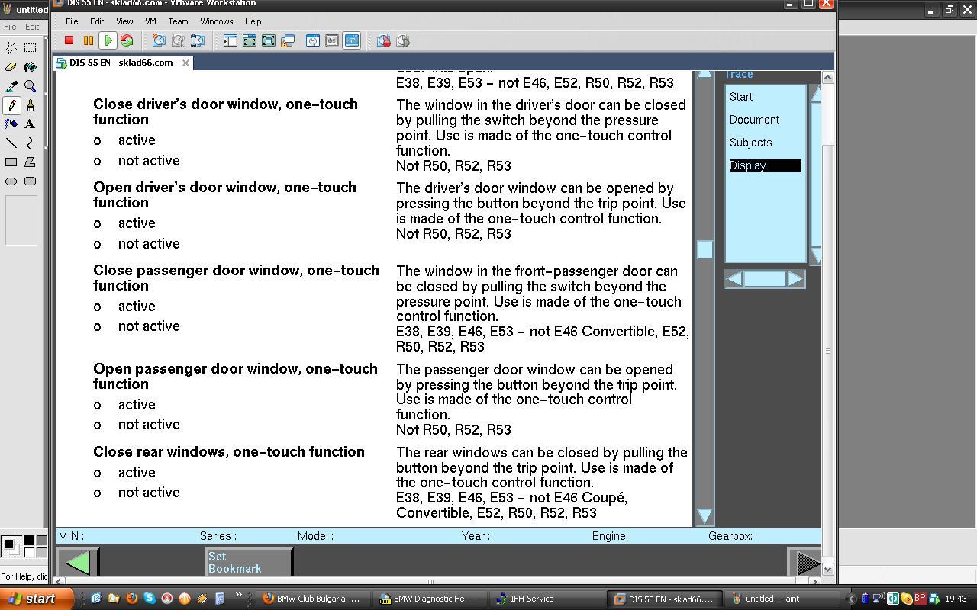Screen dimensions: 977x610
Task: Open the Help menu in VMware
Action: [253, 21]
